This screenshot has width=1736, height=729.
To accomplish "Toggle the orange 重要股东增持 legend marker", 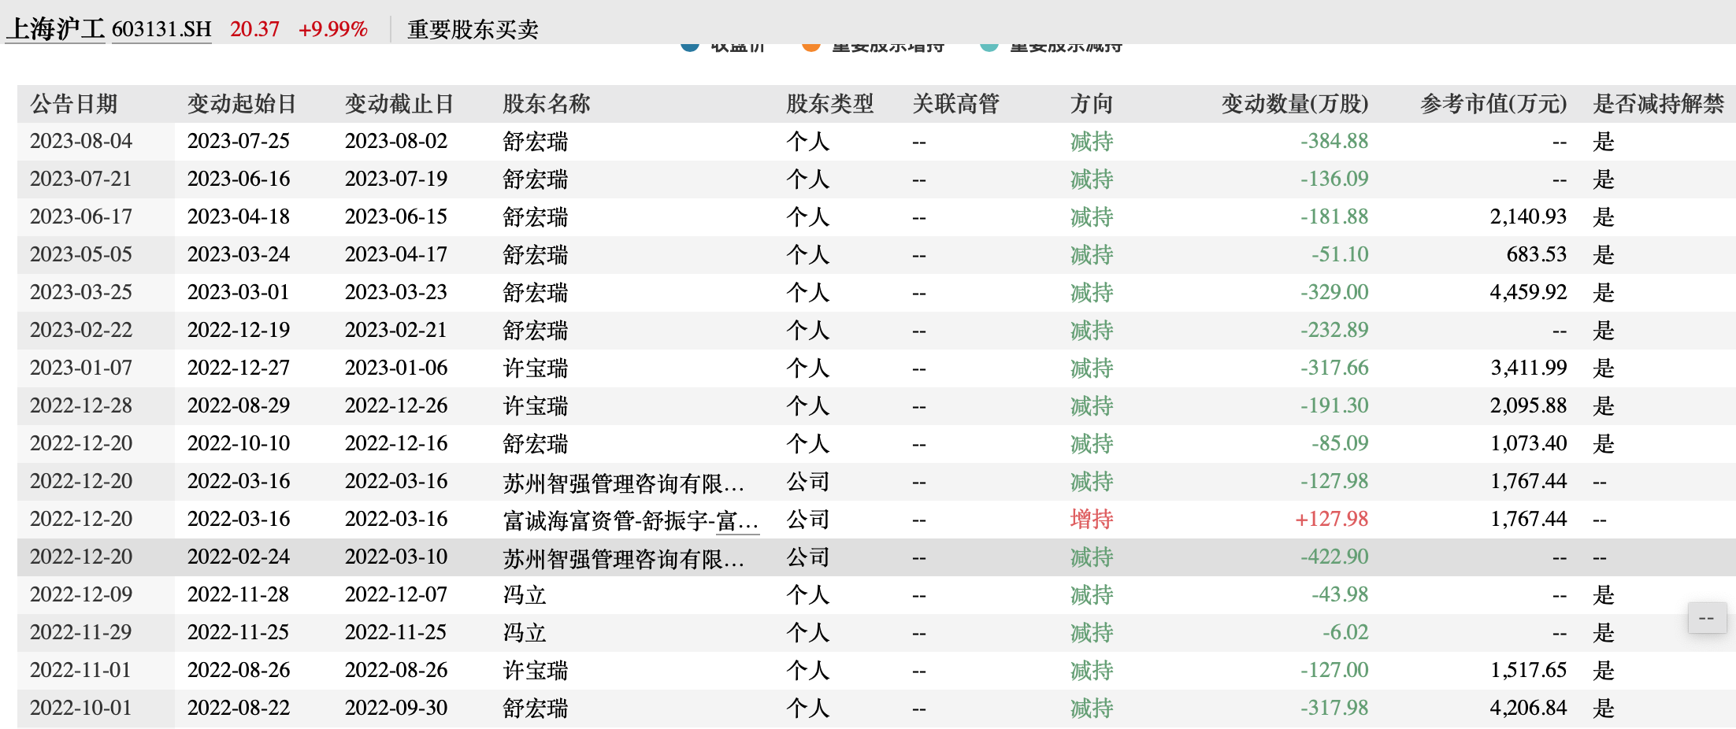I will (811, 46).
